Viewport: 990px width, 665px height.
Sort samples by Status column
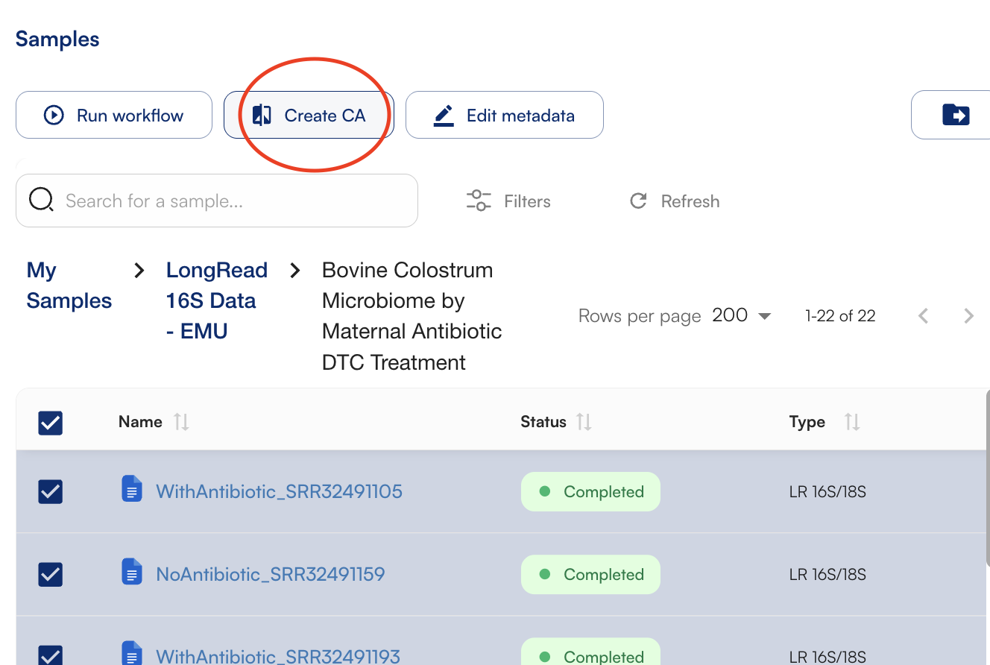[584, 423]
